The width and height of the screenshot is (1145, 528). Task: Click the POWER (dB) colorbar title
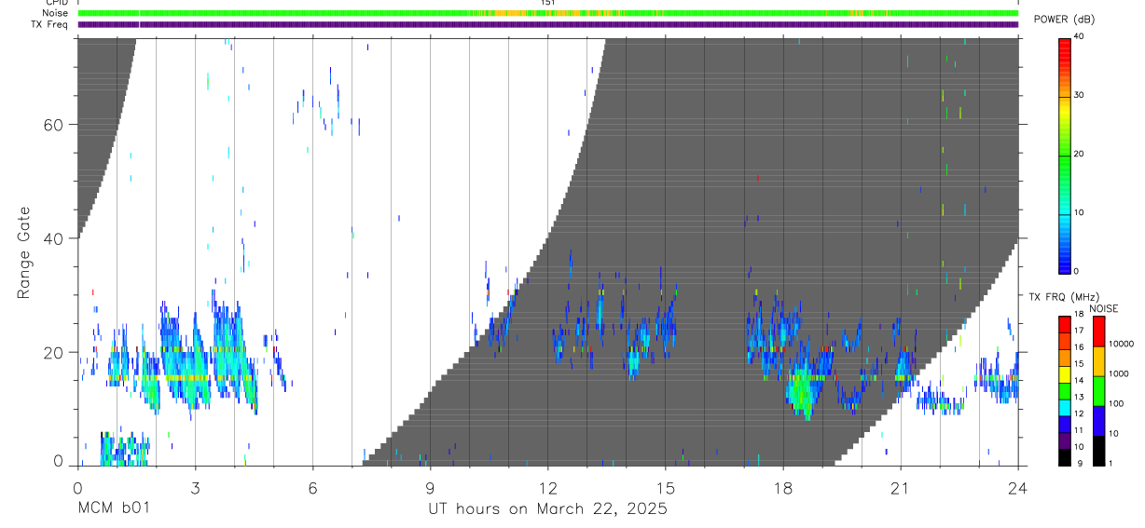[1066, 20]
